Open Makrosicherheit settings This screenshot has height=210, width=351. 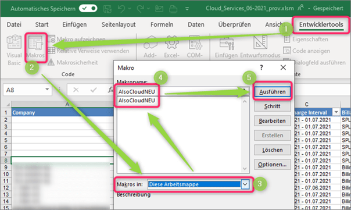coord(73,62)
